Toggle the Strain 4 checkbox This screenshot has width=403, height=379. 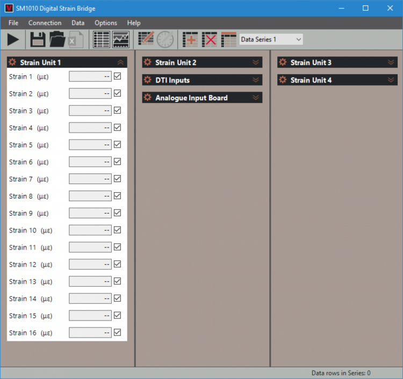118,127
